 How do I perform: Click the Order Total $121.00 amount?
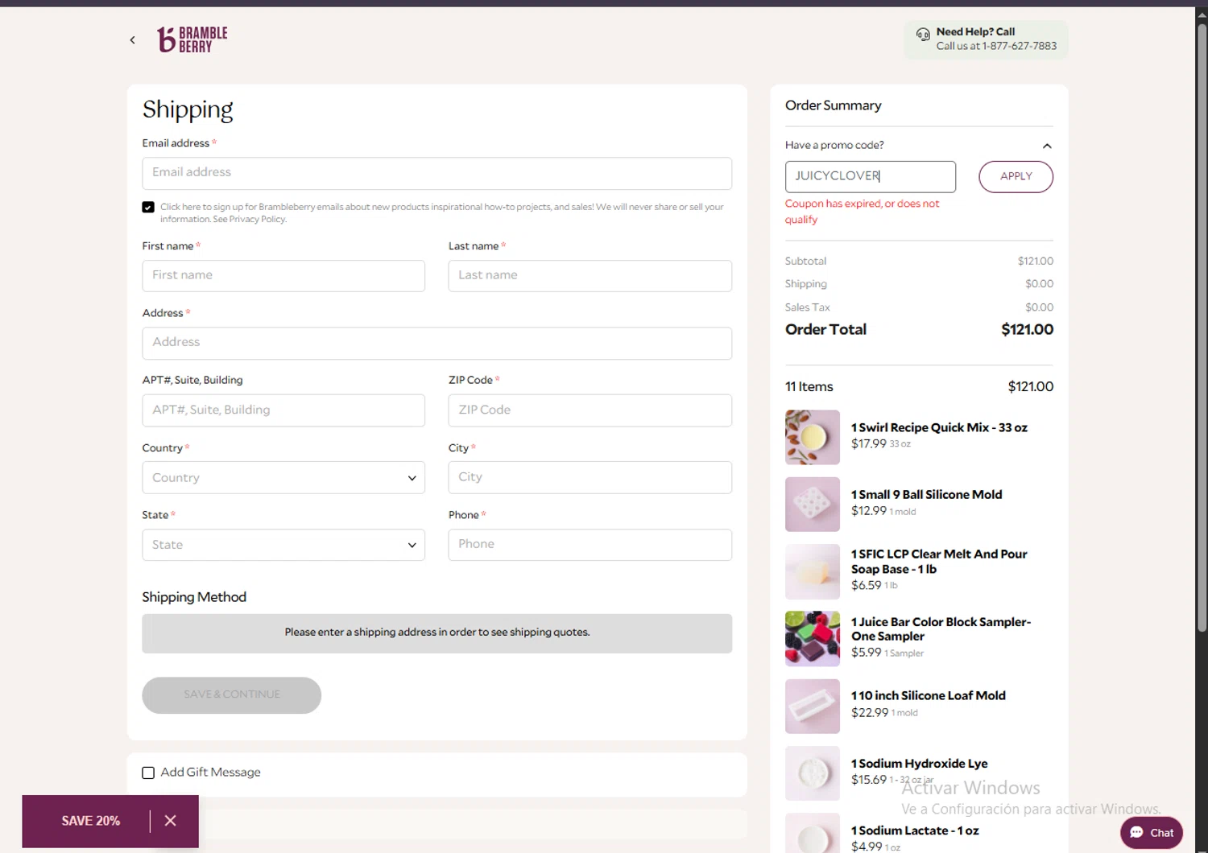click(x=1027, y=329)
